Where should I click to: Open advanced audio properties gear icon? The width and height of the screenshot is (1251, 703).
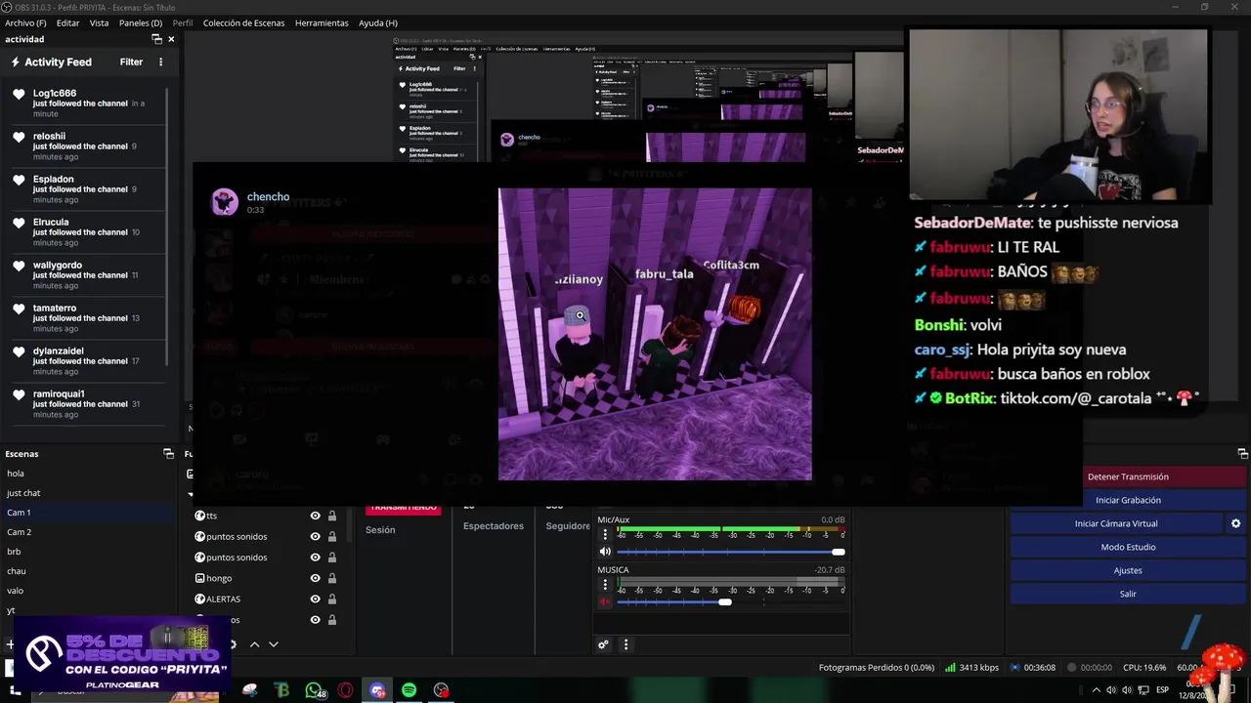tap(604, 644)
